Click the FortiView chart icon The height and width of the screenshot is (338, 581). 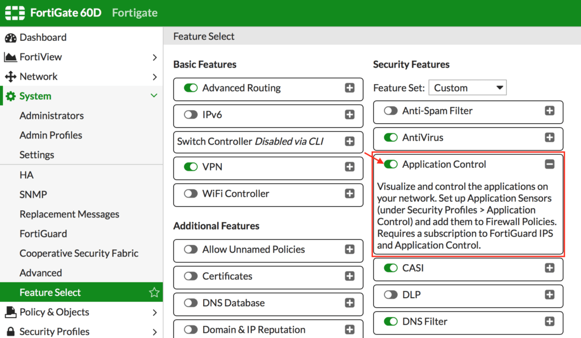coord(10,57)
